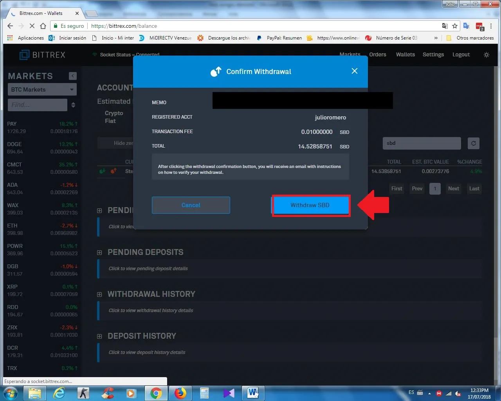
Task: Open the BTC Markets dropdown
Action: [x=42, y=89]
